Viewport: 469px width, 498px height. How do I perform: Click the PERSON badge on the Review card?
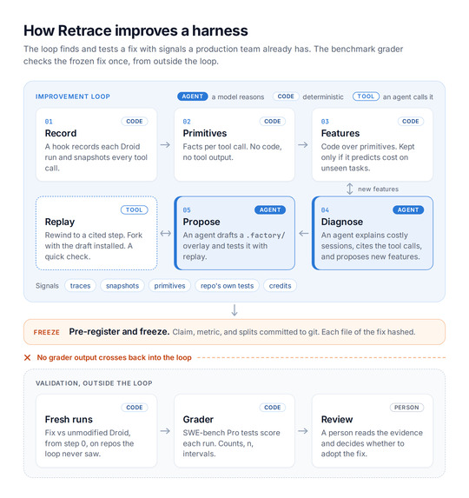[x=406, y=408]
